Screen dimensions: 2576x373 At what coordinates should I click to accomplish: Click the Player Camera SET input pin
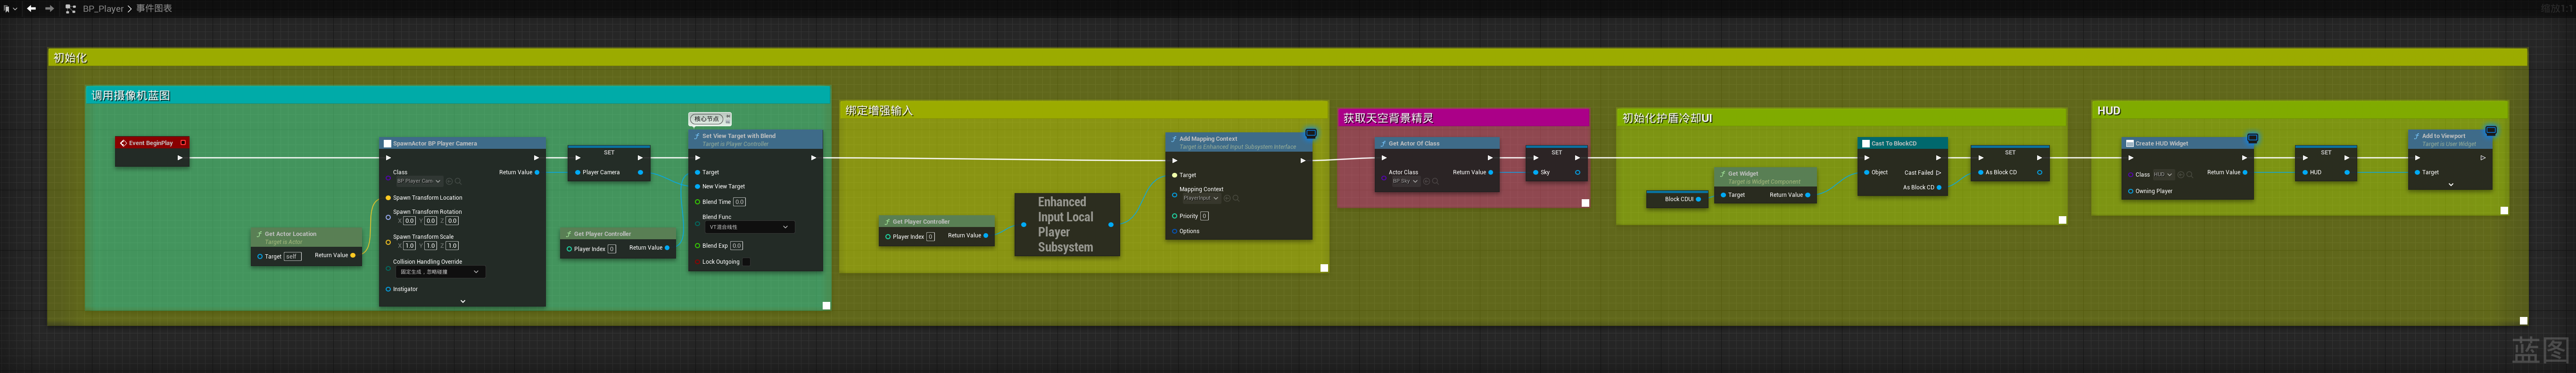coord(578,172)
